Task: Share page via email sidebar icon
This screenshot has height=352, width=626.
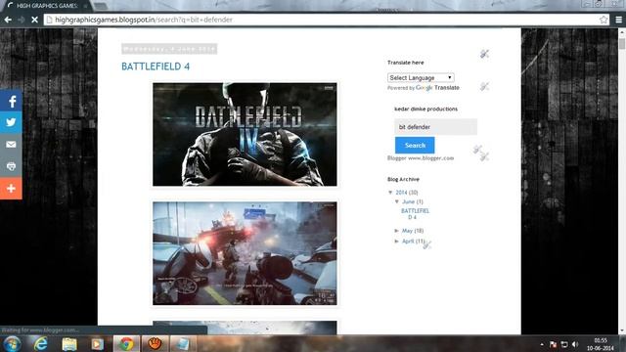Action: (x=11, y=145)
